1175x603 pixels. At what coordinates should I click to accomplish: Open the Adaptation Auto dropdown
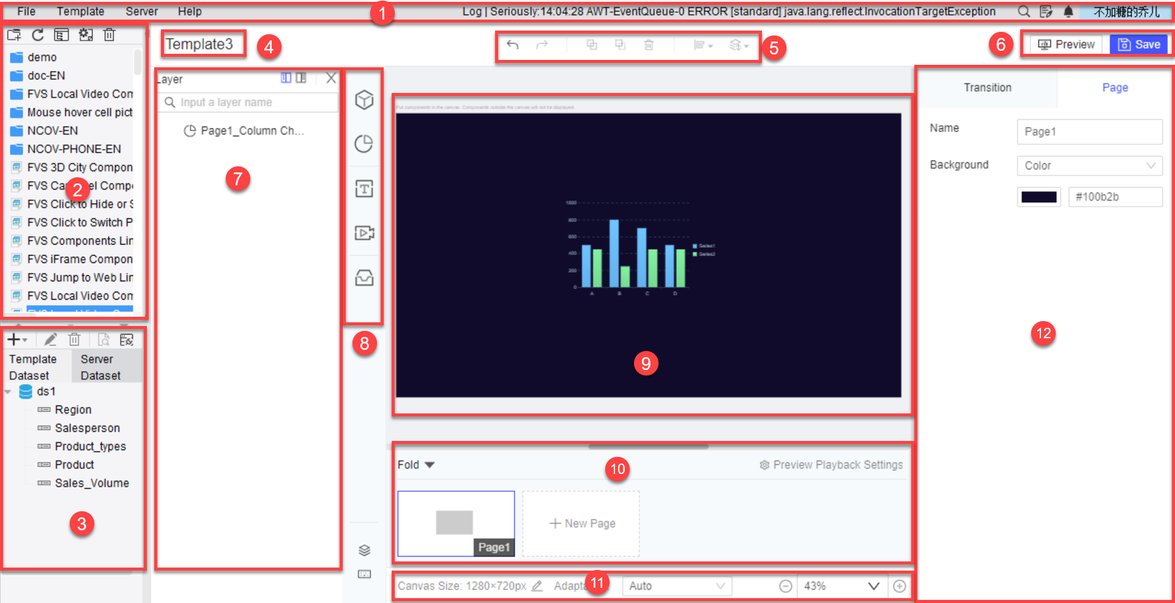(676, 585)
